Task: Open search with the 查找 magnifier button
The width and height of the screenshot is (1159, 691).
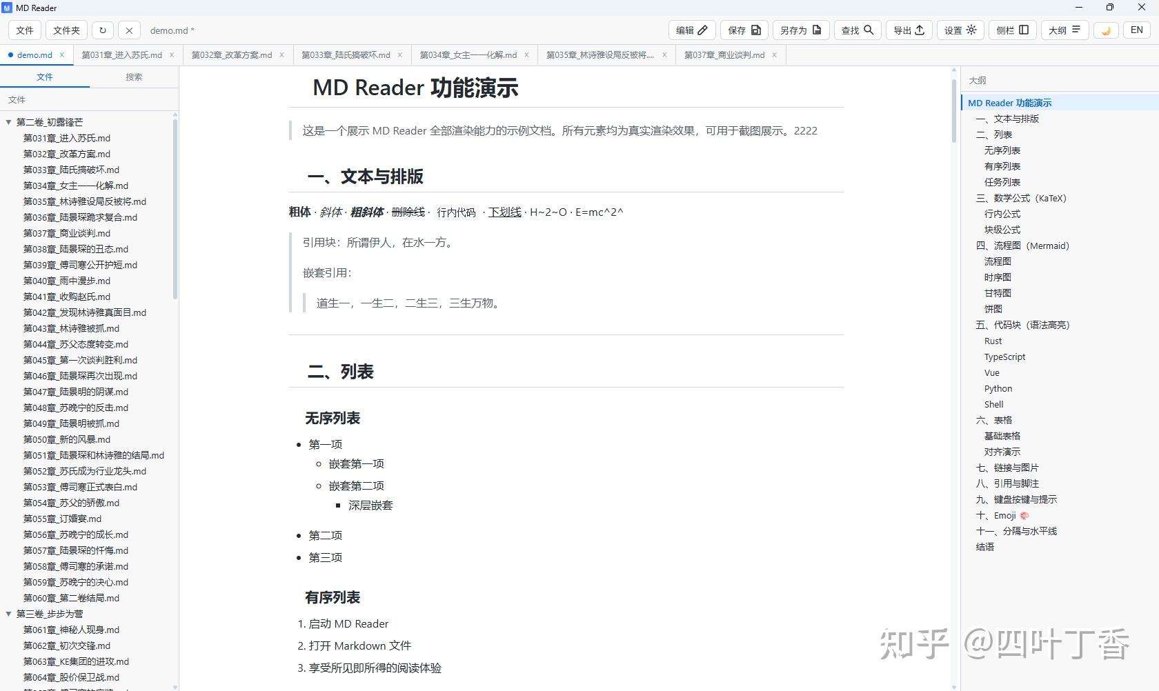Action: (858, 30)
